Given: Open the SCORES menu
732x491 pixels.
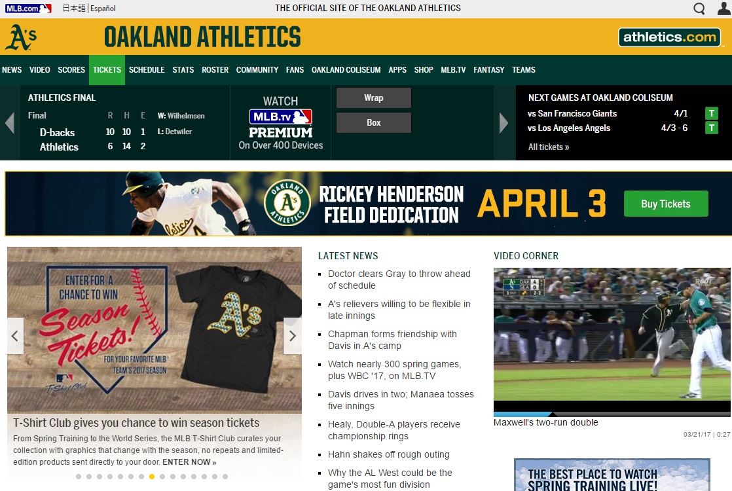Looking at the screenshot, I should click(71, 70).
